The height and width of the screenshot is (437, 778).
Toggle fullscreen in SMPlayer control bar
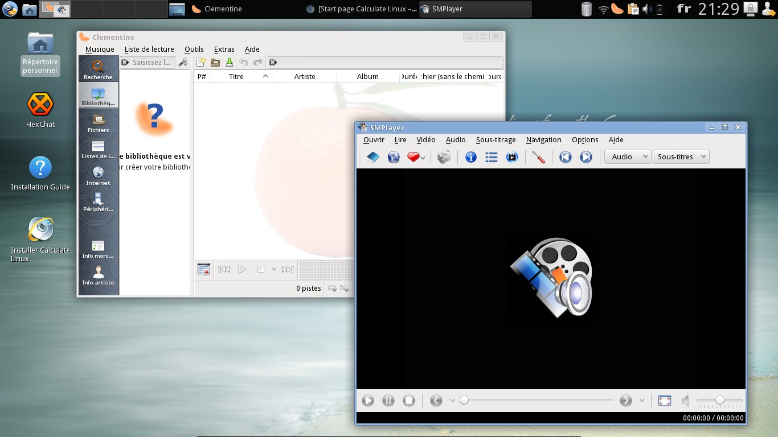coord(665,401)
